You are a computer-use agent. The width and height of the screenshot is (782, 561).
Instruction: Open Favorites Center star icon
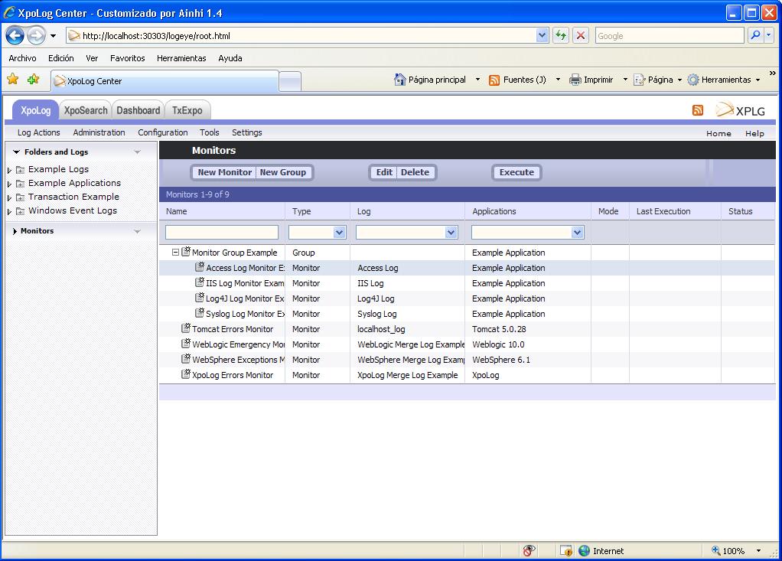(13, 80)
